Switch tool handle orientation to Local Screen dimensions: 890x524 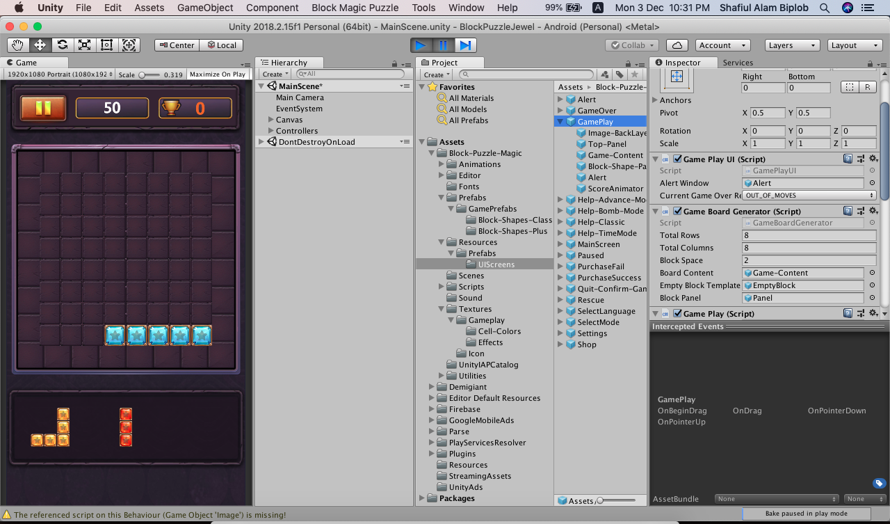[222, 45]
